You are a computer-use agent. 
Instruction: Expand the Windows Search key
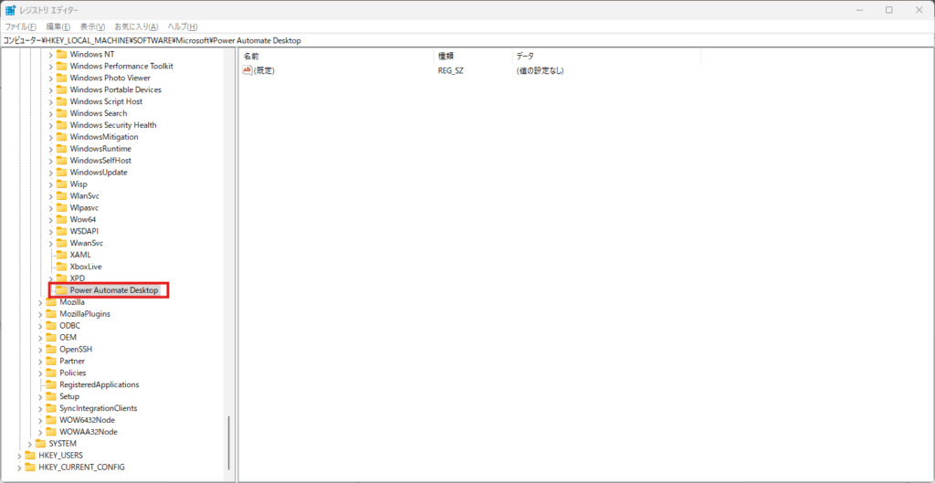pos(51,113)
